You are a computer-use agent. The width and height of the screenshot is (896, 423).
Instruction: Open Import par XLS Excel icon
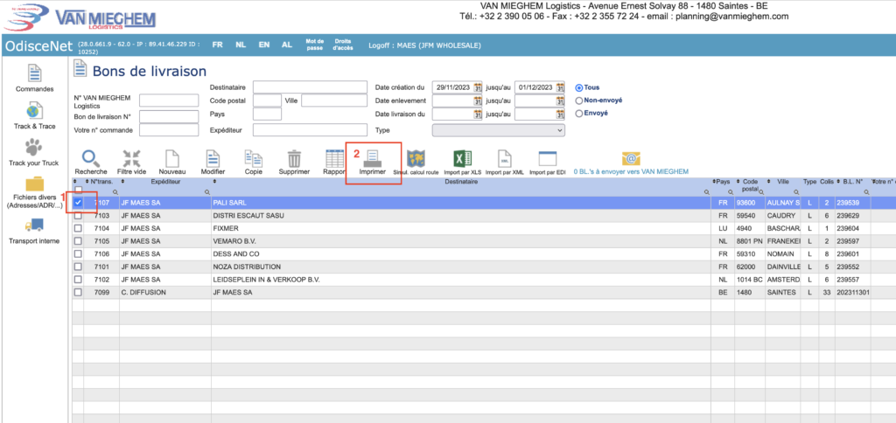tap(463, 159)
